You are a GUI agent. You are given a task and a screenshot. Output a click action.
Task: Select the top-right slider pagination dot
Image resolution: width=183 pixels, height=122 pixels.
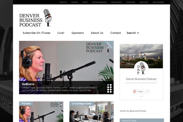click(111, 85)
